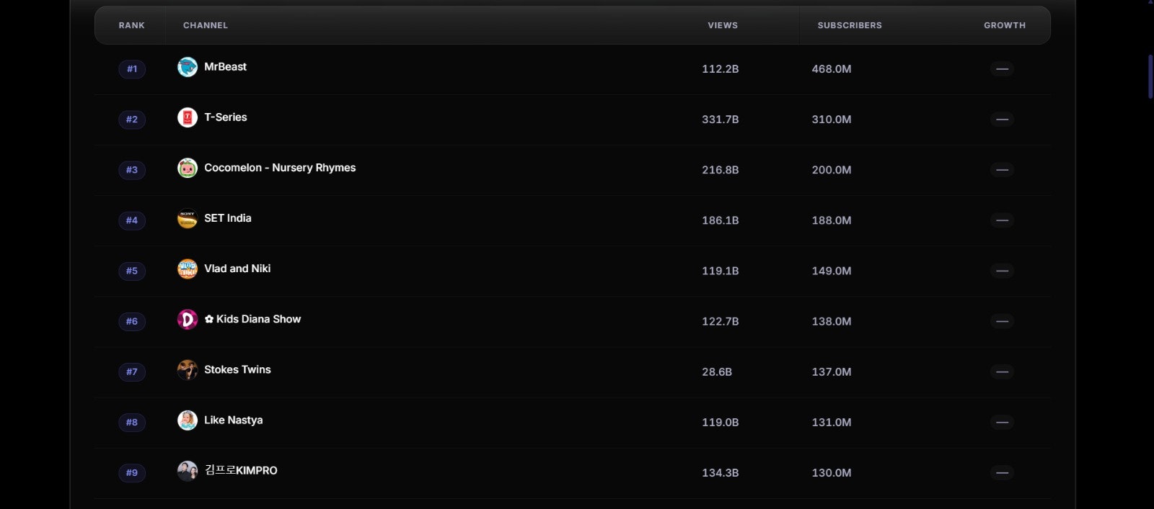Open the Stokes Twins channel name
The width and height of the screenshot is (1154, 509).
237,369
